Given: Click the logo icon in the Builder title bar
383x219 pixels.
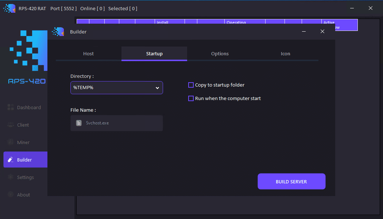Looking at the screenshot, I should tap(58, 32).
